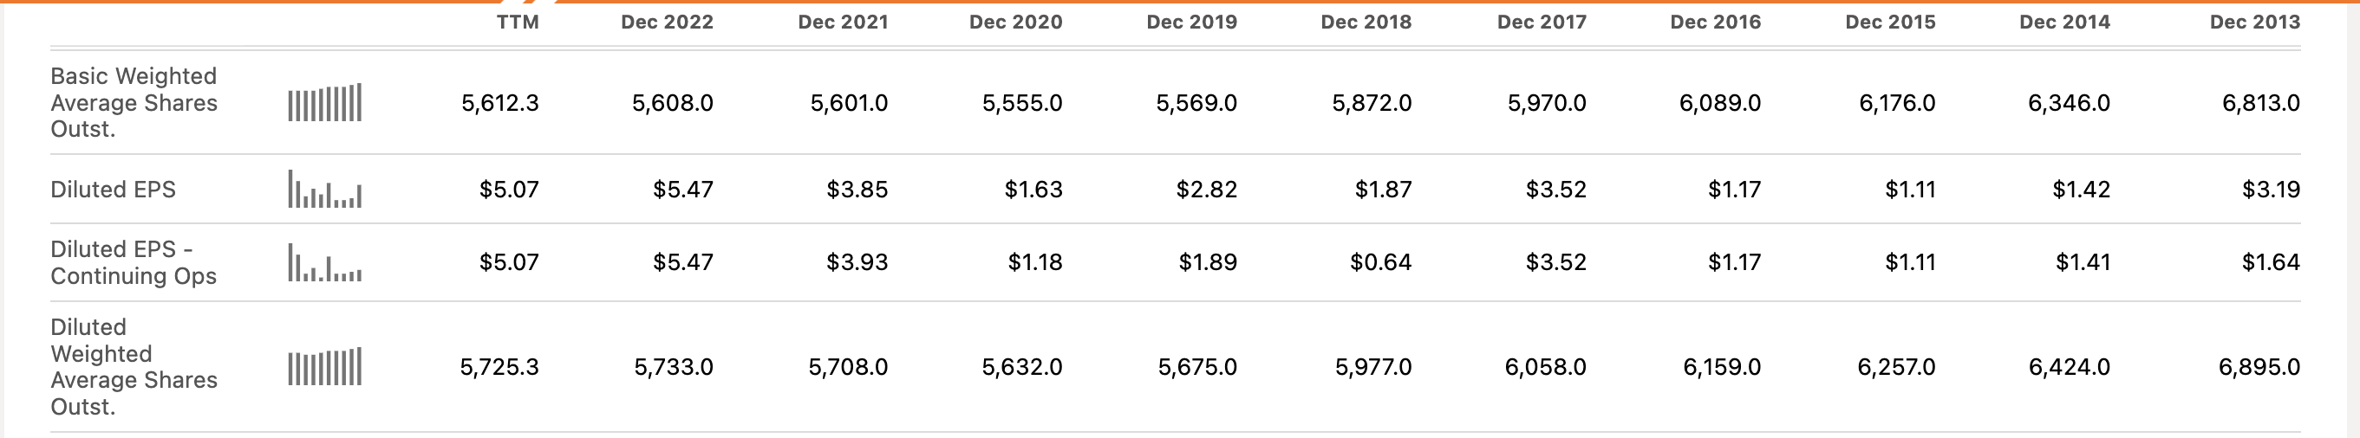The width and height of the screenshot is (2360, 438).
Task: Click the Dec 2013 column header
Action: tap(2253, 22)
